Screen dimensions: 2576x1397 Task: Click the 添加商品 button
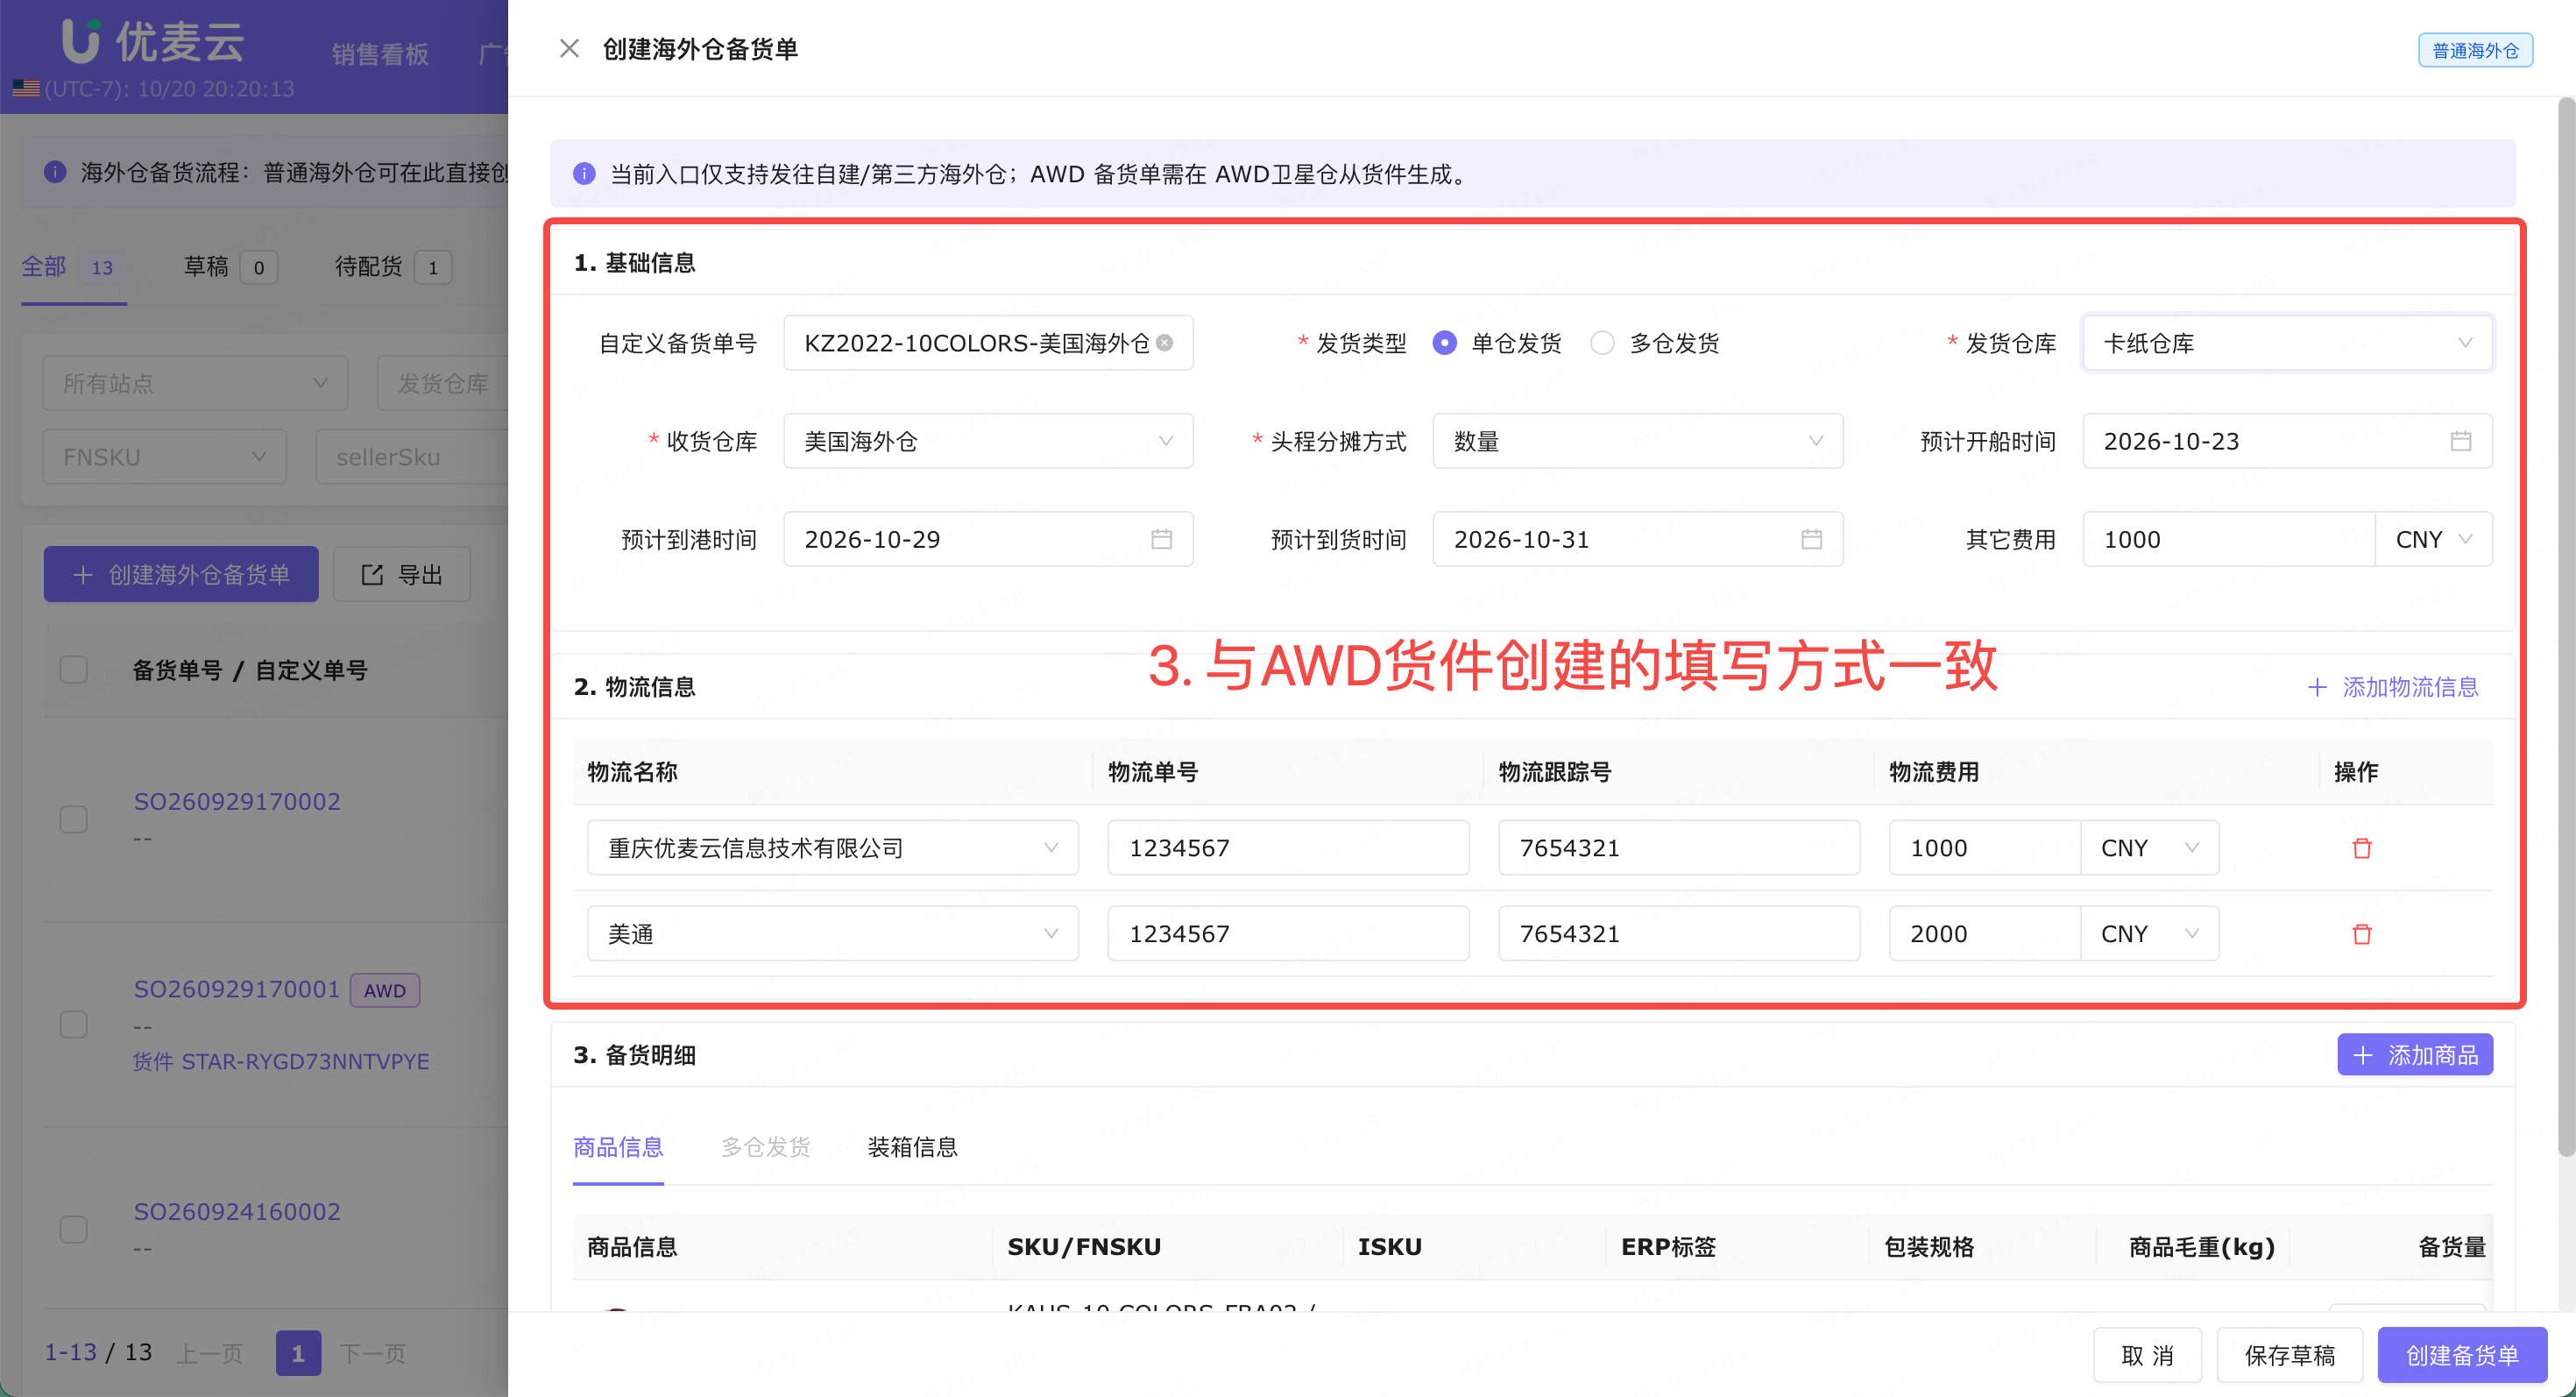[x=2414, y=1055]
